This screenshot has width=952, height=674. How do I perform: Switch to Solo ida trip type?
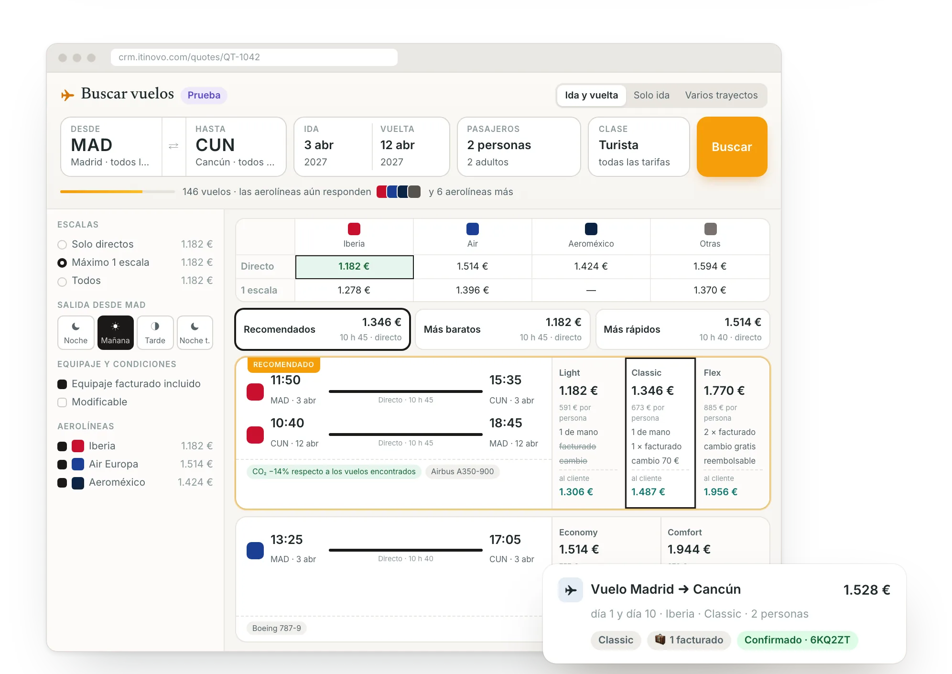(x=651, y=95)
